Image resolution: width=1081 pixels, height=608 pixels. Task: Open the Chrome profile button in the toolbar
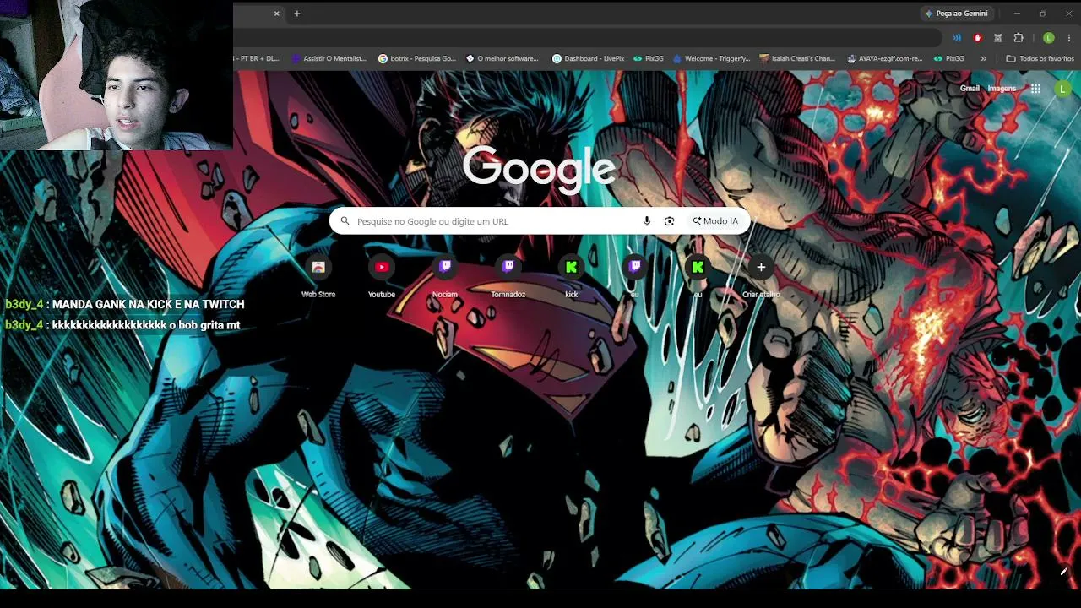tap(1048, 38)
